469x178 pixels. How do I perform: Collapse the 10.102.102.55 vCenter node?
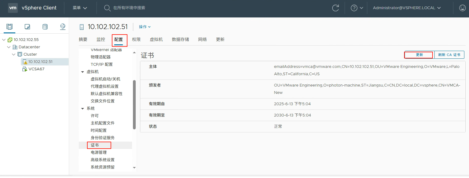[x=4, y=40]
